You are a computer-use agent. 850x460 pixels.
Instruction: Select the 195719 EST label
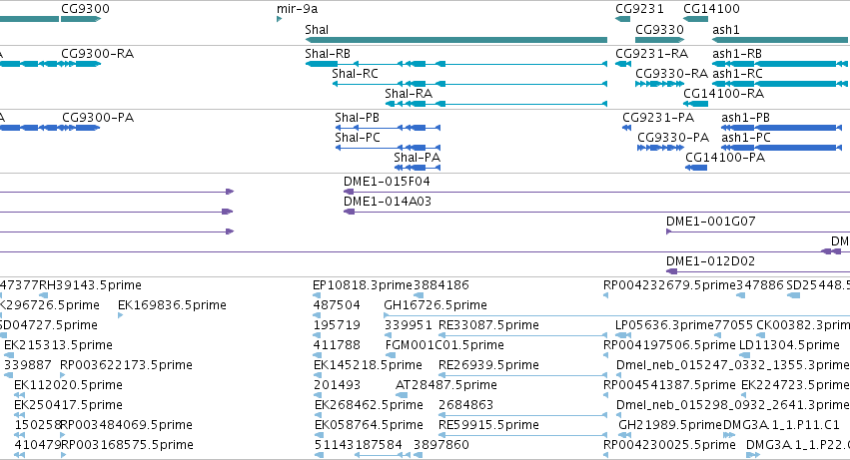click(x=337, y=325)
